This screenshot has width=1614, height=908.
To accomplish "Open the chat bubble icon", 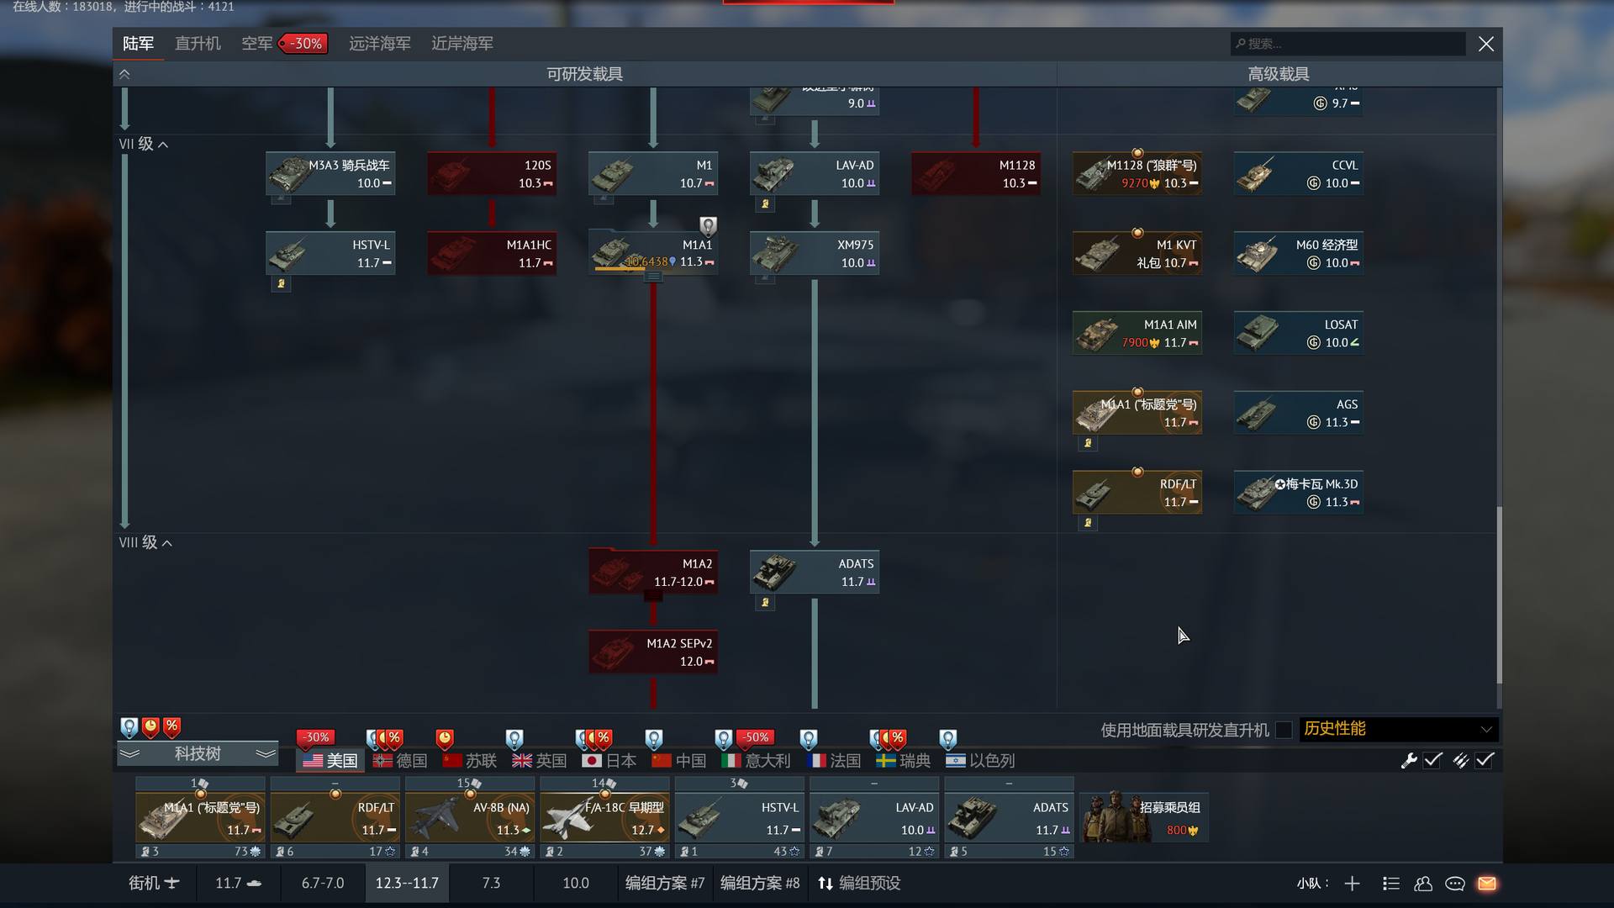I will tap(1454, 883).
